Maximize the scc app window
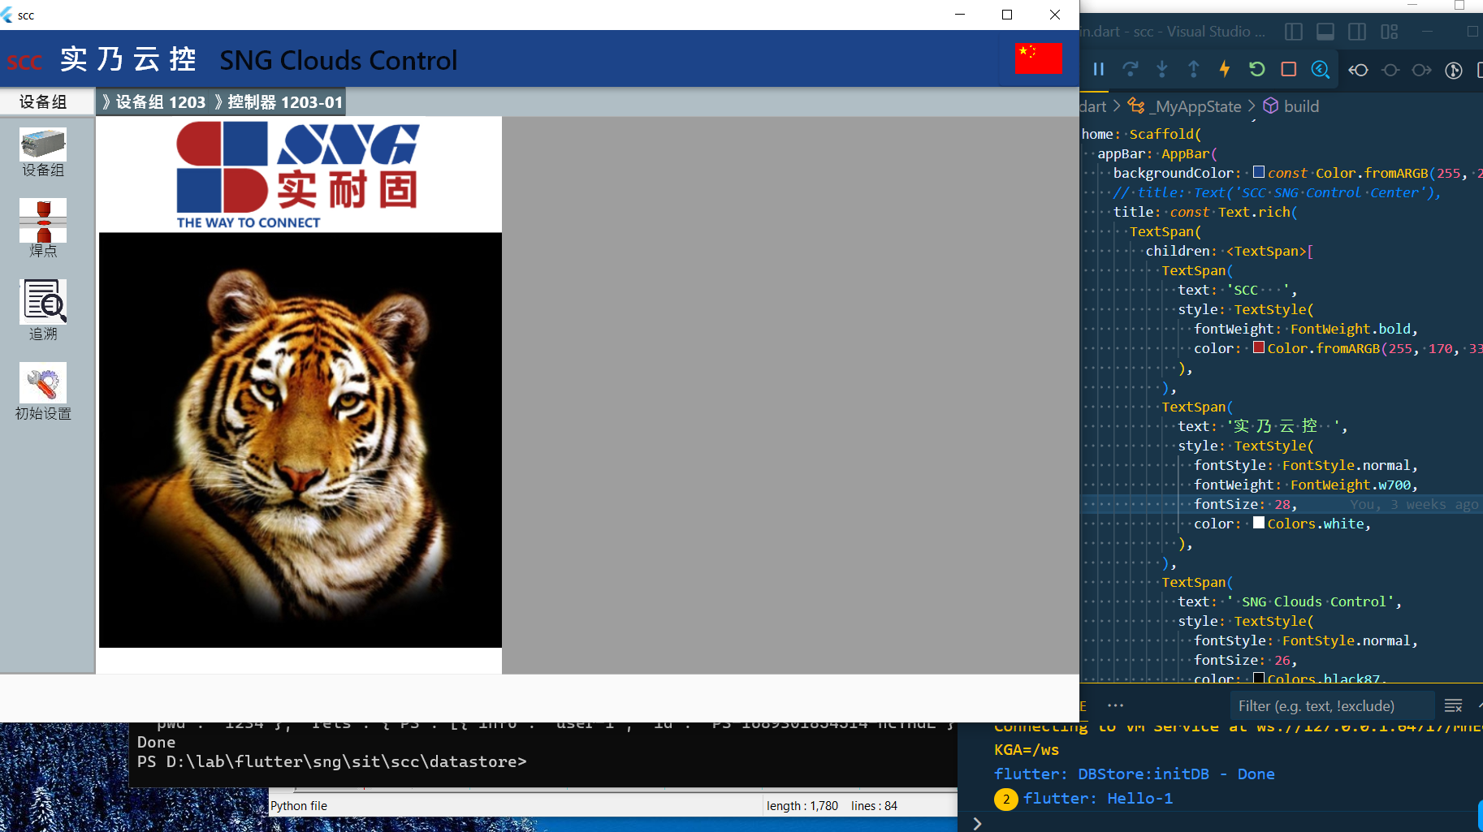 click(1007, 15)
